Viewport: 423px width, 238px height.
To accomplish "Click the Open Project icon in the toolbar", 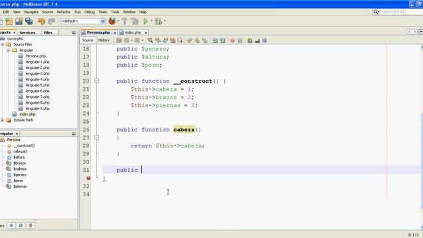I will click(19, 21).
